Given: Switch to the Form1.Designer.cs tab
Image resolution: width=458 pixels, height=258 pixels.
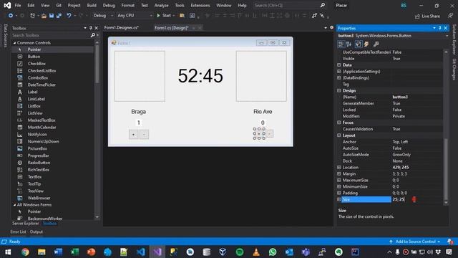Looking at the screenshot, I should tap(121, 28).
